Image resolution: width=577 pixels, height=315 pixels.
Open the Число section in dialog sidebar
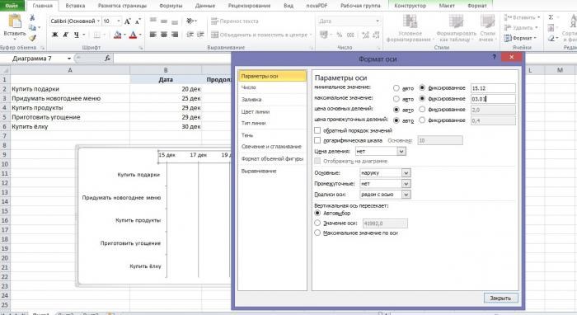[x=272, y=87]
